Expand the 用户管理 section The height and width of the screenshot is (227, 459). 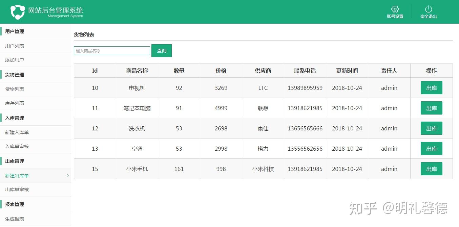pos(15,31)
